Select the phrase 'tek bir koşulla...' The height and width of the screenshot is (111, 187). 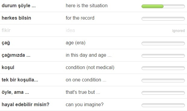(x=20, y=80)
